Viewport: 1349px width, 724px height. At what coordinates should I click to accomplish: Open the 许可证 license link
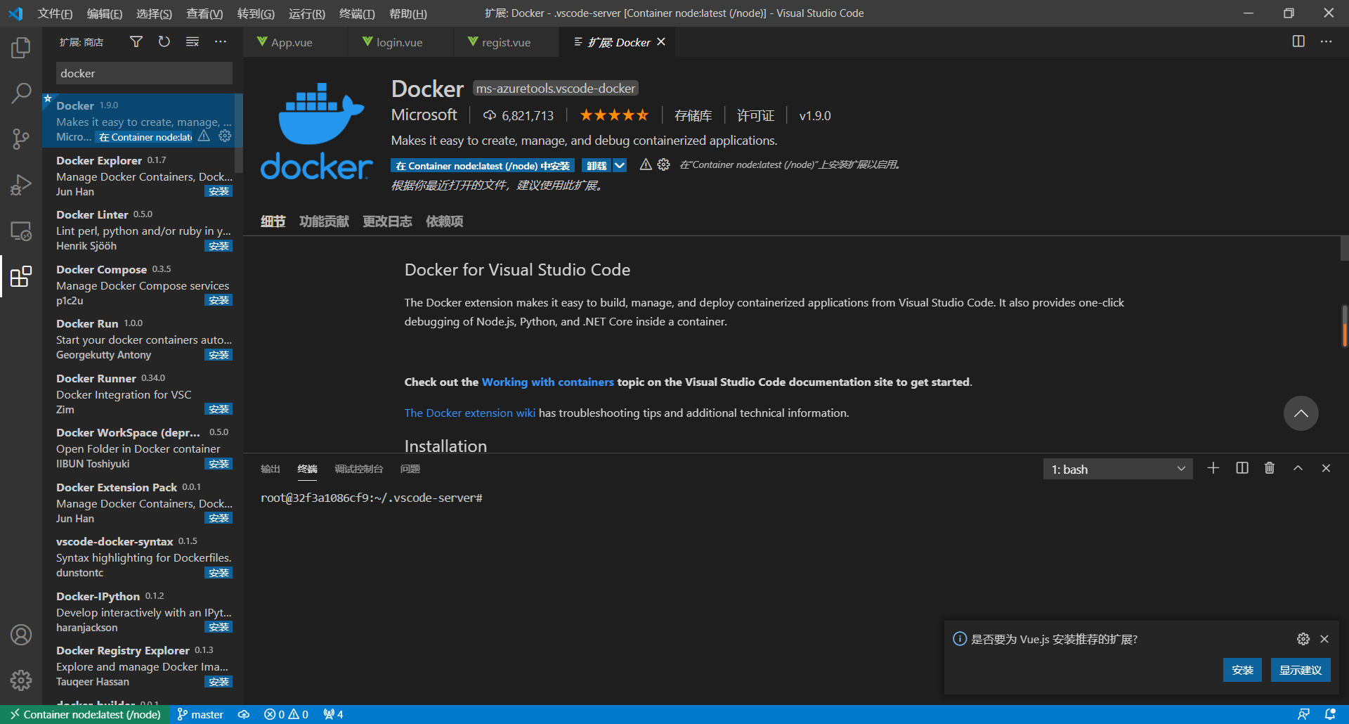pos(755,115)
